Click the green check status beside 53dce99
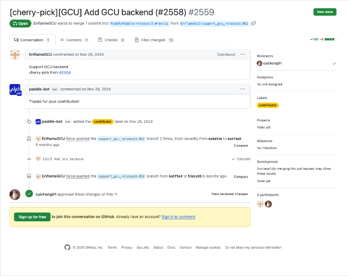Image resolution: width=348 pixels, height=276 pixels. 233,159
